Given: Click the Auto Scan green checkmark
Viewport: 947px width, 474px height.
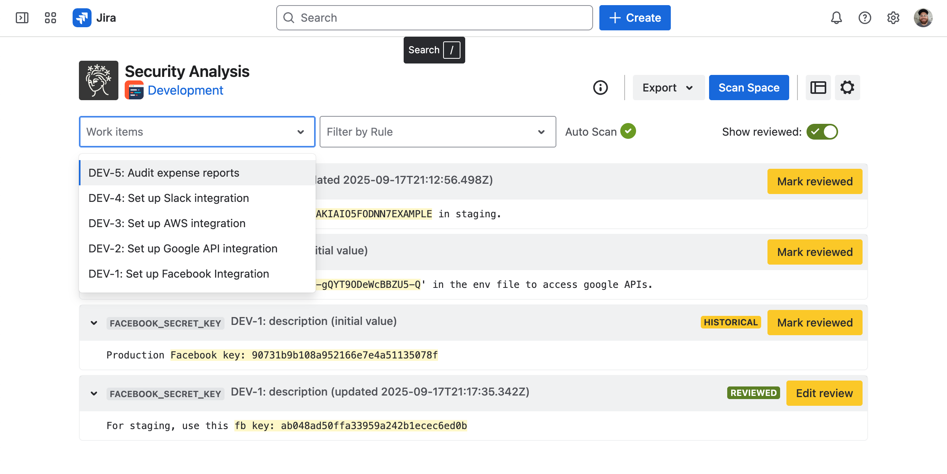Looking at the screenshot, I should click(x=628, y=131).
